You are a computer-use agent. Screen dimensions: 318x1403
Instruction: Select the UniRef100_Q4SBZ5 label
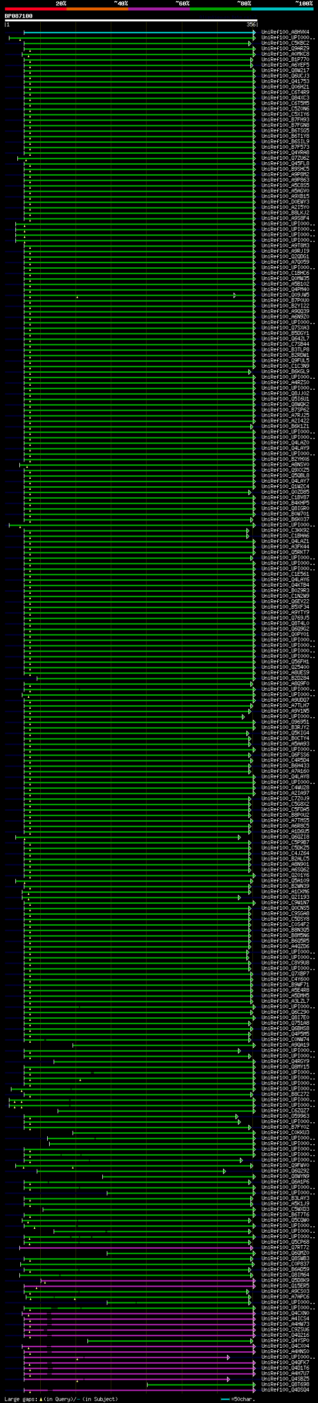click(x=285, y=1379)
